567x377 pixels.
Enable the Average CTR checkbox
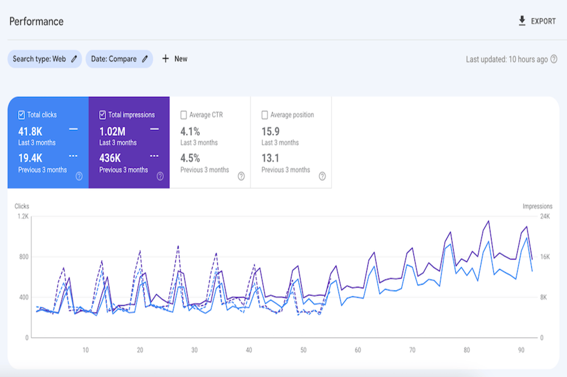183,115
